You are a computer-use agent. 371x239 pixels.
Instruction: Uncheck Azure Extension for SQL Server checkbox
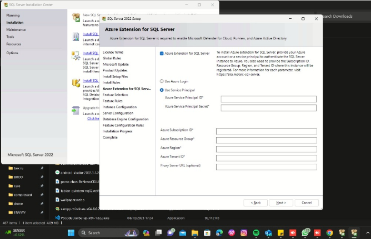162,54
